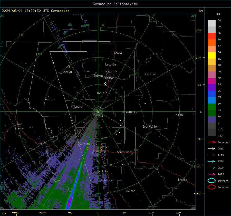Click the cyan current ellipse icon
Image resolution: width=231 pixels, height=216 pixels.
tap(211, 181)
